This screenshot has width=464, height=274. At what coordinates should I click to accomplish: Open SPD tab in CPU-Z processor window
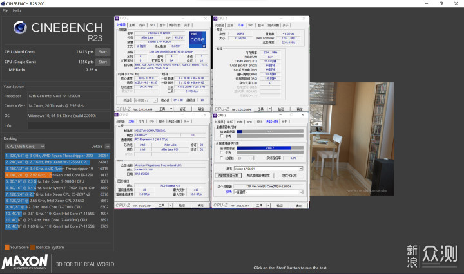pyautogui.click(x=152, y=25)
